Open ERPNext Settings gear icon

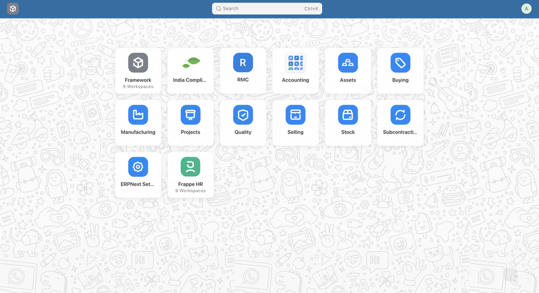tap(138, 167)
